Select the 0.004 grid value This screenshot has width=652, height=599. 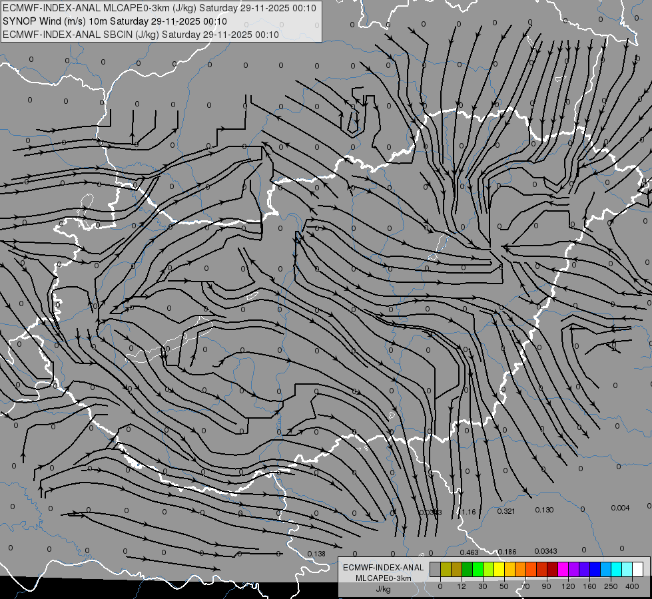(620, 508)
